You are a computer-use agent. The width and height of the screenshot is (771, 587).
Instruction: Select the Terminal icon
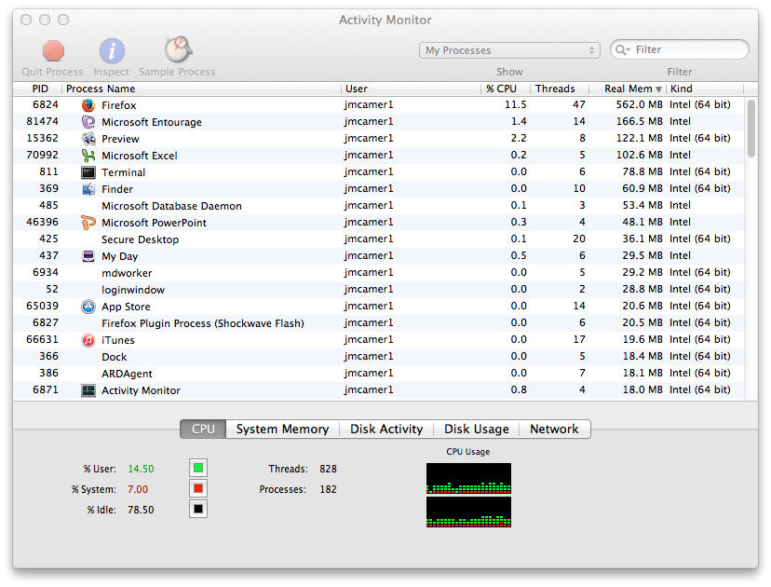click(88, 172)
